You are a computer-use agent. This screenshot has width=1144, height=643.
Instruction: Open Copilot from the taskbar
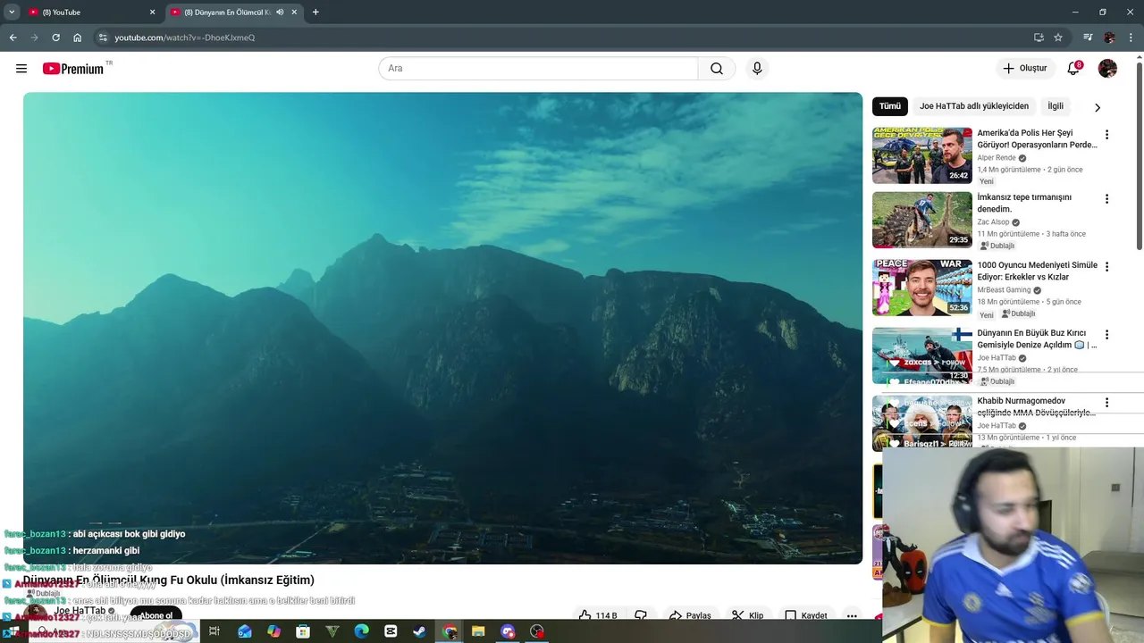tap(273, 631)
